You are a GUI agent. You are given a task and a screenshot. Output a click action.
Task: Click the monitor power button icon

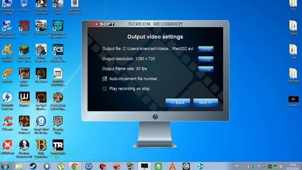pos(155,117)
